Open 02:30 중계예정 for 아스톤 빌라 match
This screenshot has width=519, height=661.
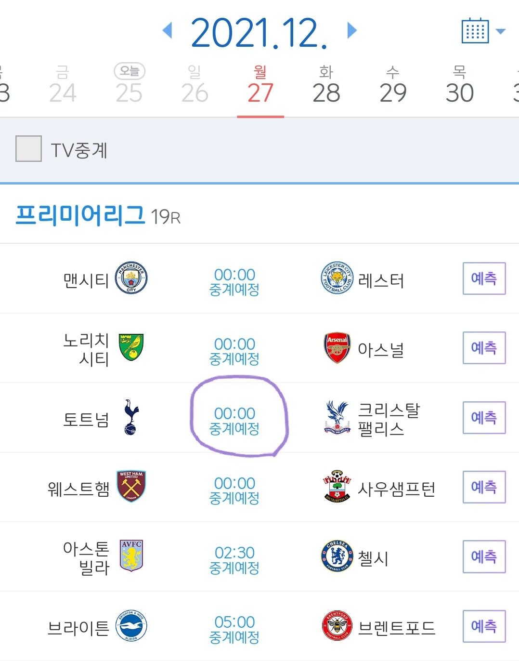click(x=234, y=559)
